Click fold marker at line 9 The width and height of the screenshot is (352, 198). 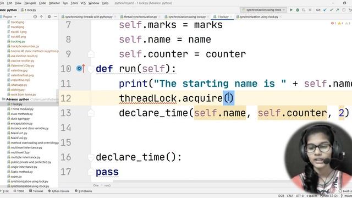tap(91, 54)
